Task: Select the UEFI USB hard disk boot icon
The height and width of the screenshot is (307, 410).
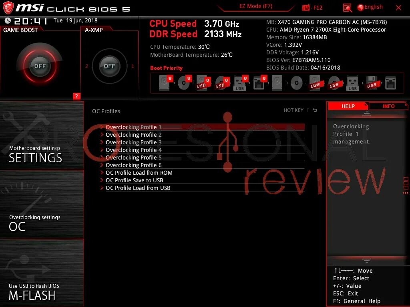Action: pyautogui.click(x=203, y=83)
